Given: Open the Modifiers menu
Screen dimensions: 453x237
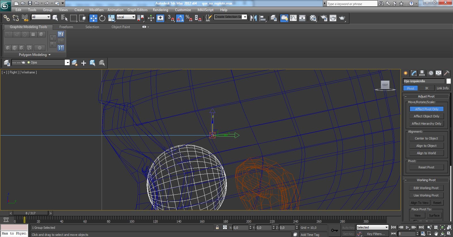Looking at the screenshot, I should [96, 10].
